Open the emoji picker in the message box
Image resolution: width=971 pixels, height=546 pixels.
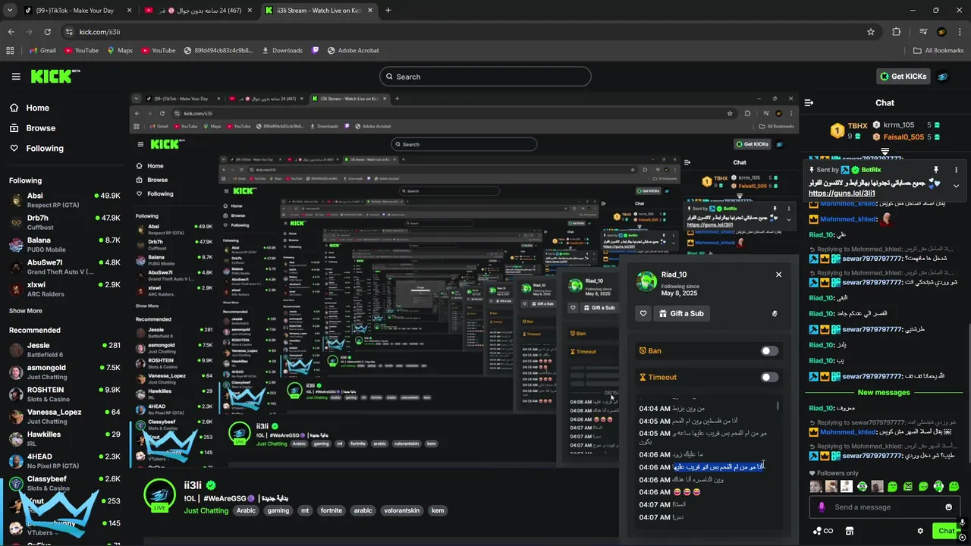(948, 507)
